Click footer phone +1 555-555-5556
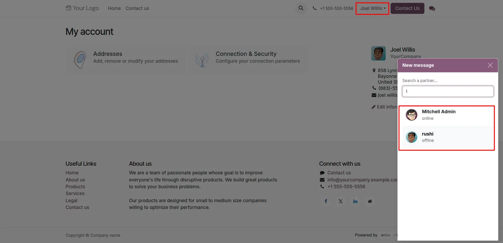 [346, 187]
